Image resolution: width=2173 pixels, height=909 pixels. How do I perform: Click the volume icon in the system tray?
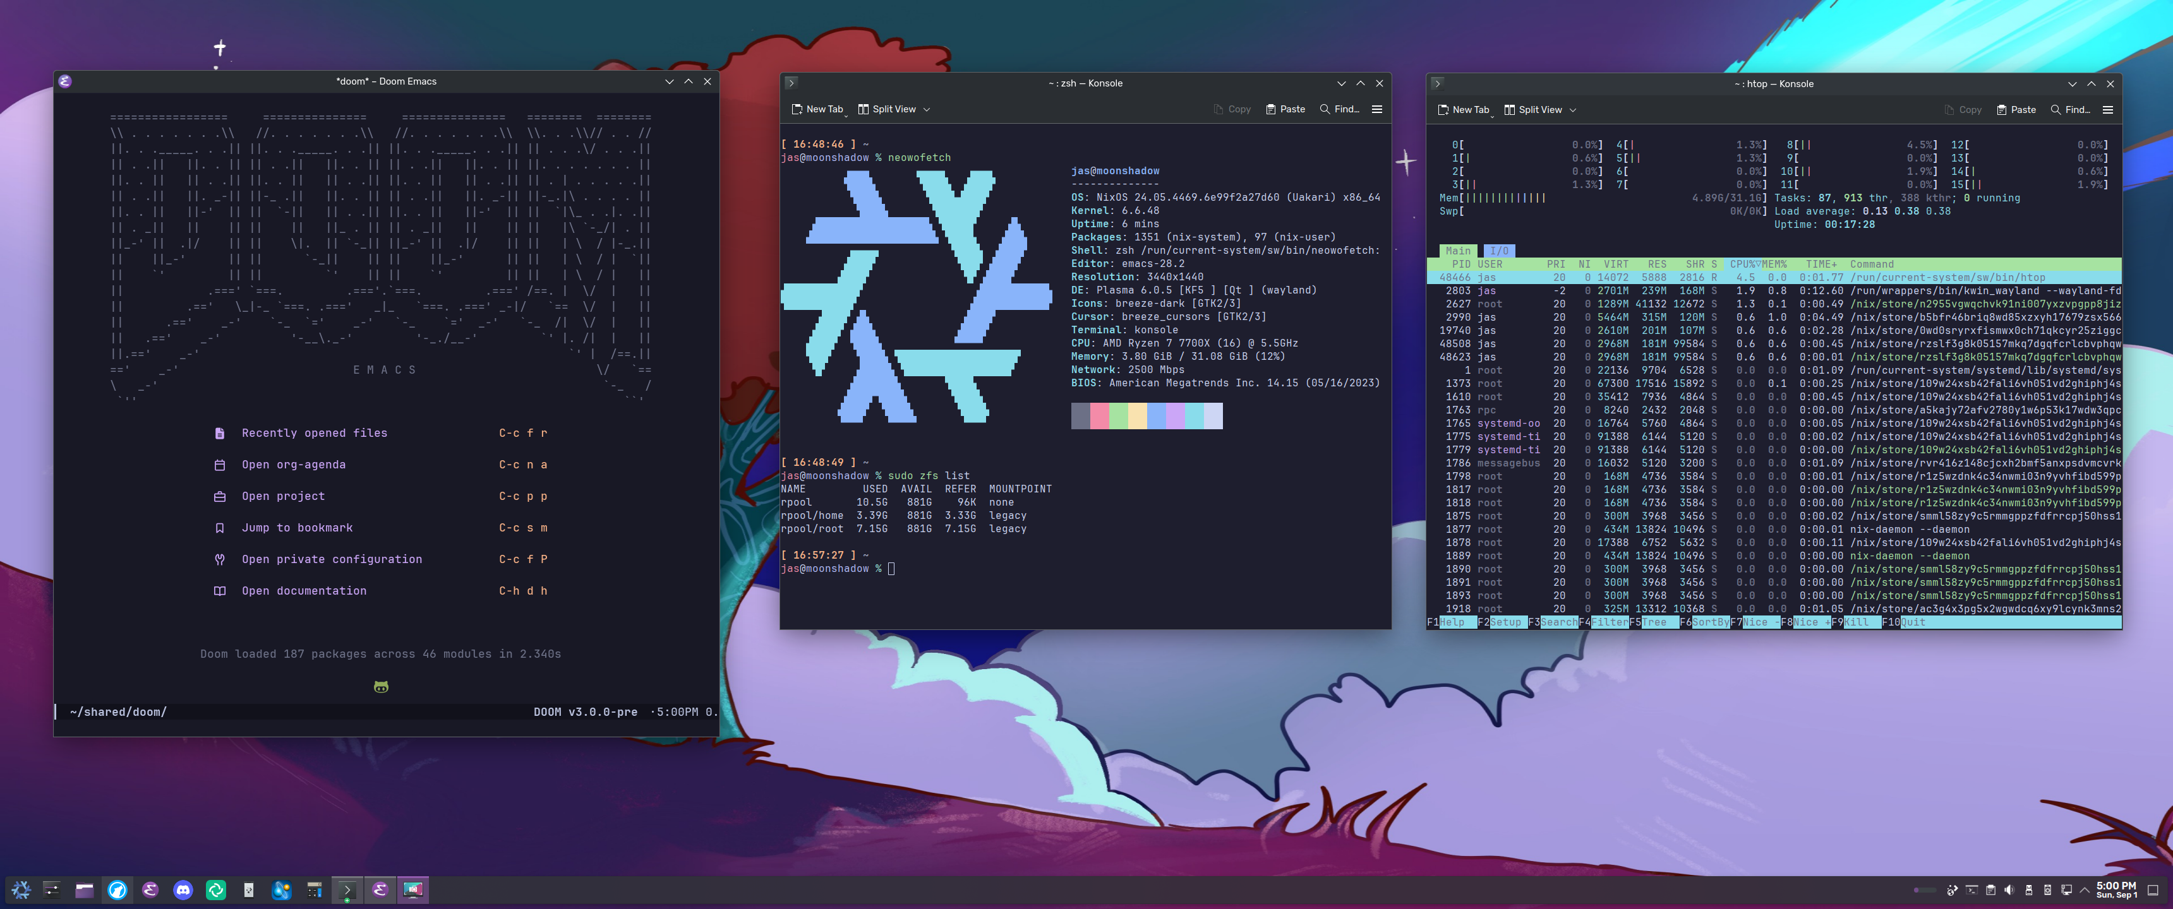click(x=2009, y=891)
